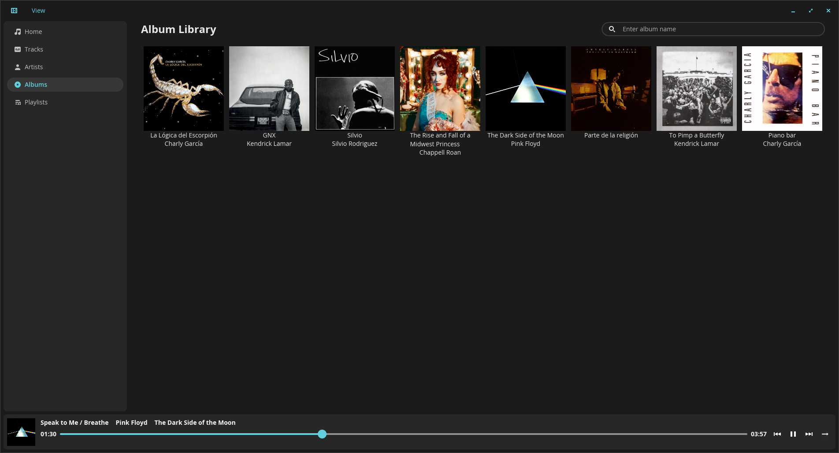Click the Artists person icon
This screenshot has height=453, width=839.
pyautogui.click(x=18, y=67)
